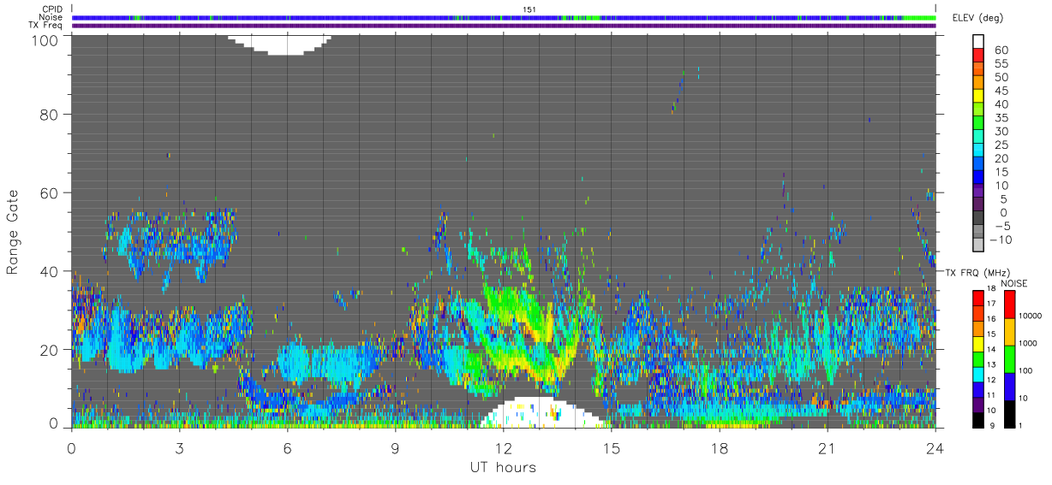
Task: Click the 10000 label on NOISE scale
Action: pyautogui.click(x=1029, y=316)
